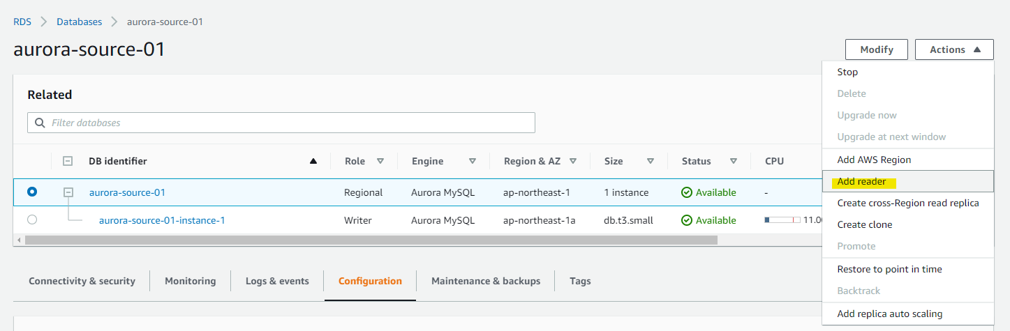Click the Size column sort arrow

[651, 161]
